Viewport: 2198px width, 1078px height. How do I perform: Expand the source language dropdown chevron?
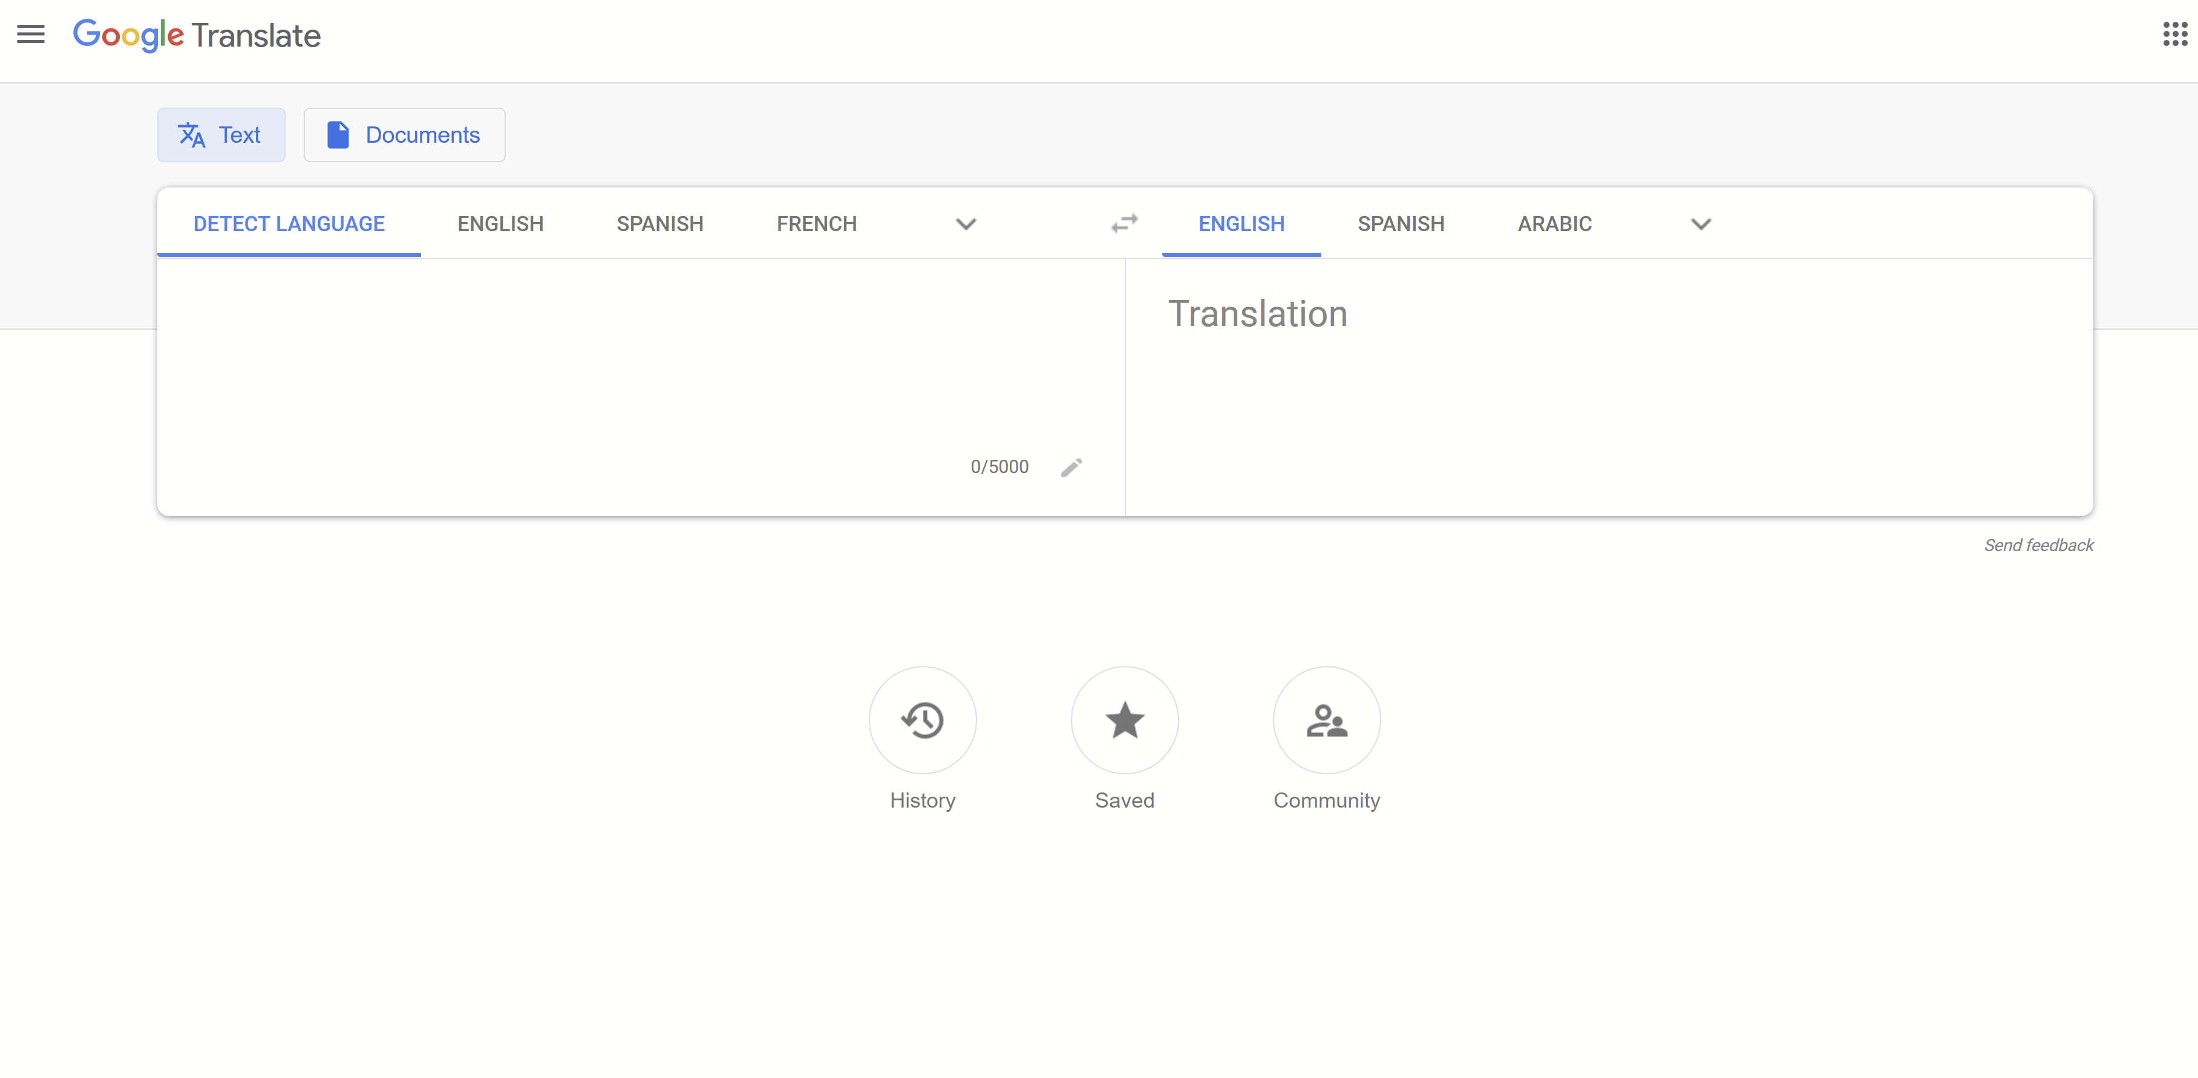point(965,223)
